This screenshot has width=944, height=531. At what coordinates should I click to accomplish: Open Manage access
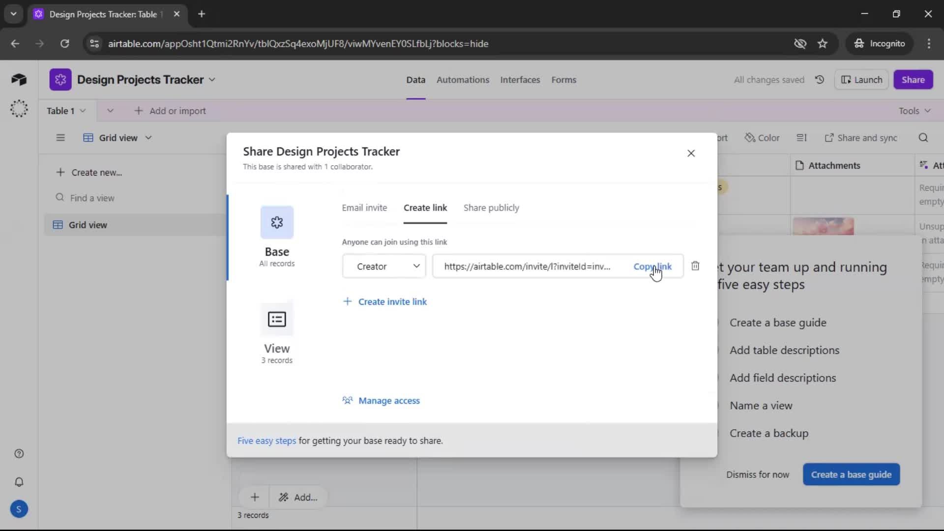pos(381,401)
